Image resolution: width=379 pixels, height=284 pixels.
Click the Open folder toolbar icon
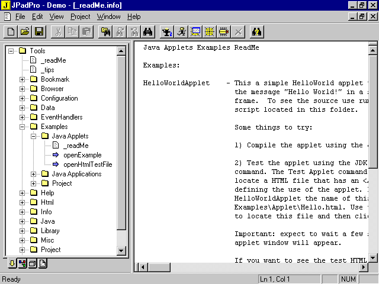click(x=24, y=31)
